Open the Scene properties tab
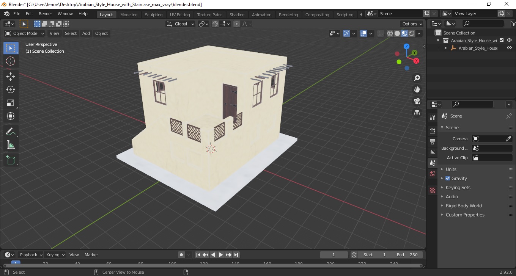Screen dimensions: 516x276 433,163
